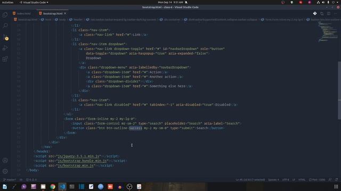Open OBS Studio from the dock

(x=129, y=186)
